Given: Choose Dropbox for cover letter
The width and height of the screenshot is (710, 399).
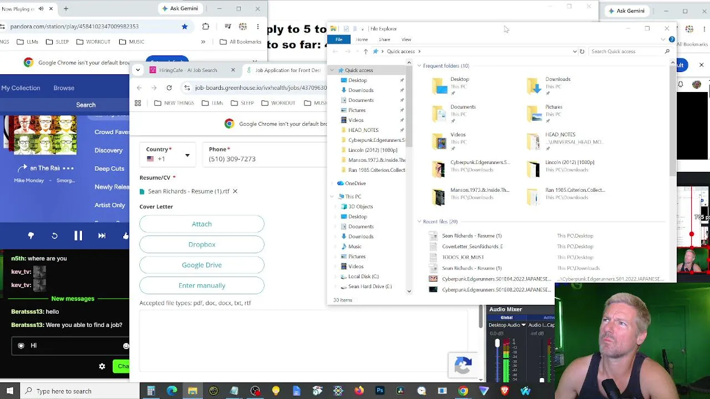Looking at the screenshot, I should pyautogui.click(x=202, y=244).
